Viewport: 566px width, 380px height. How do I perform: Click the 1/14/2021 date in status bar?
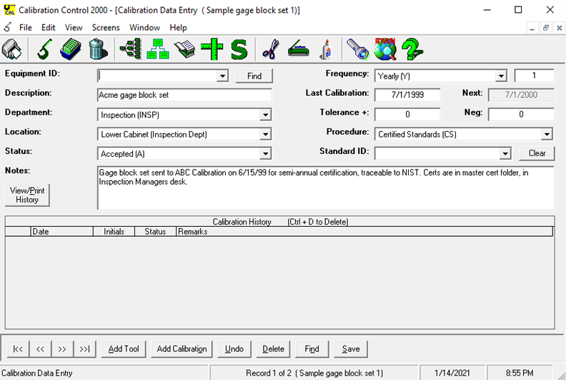tap(452, 373)
